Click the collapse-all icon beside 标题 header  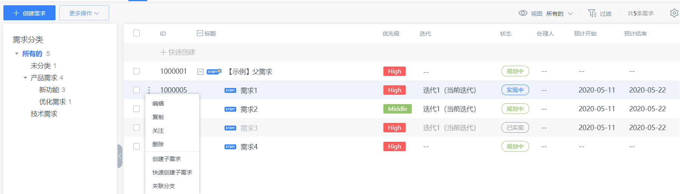tap(200, 33)
